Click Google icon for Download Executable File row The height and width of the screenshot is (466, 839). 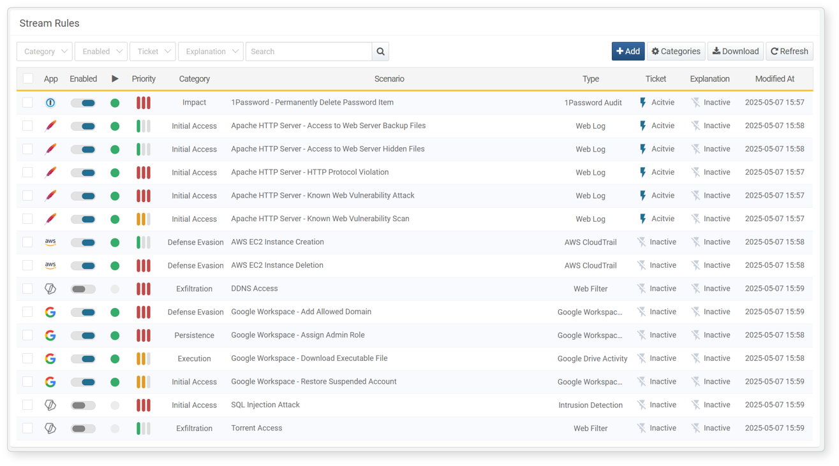[x=50, y=358]
